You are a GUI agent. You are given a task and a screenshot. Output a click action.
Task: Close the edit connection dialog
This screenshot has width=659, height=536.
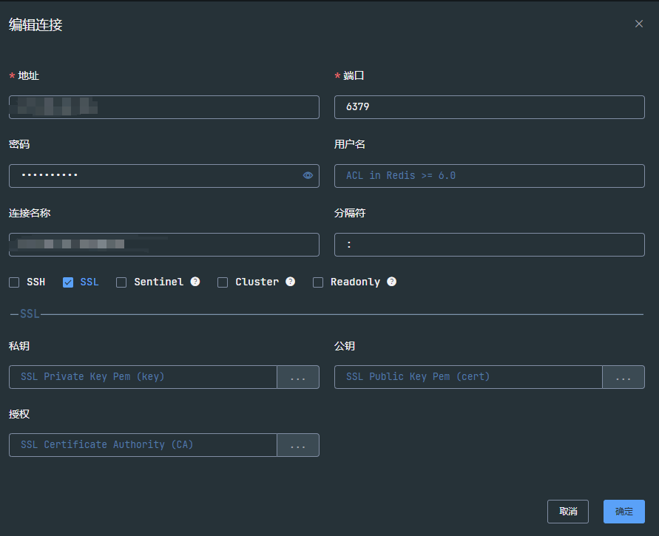point(639,24)
